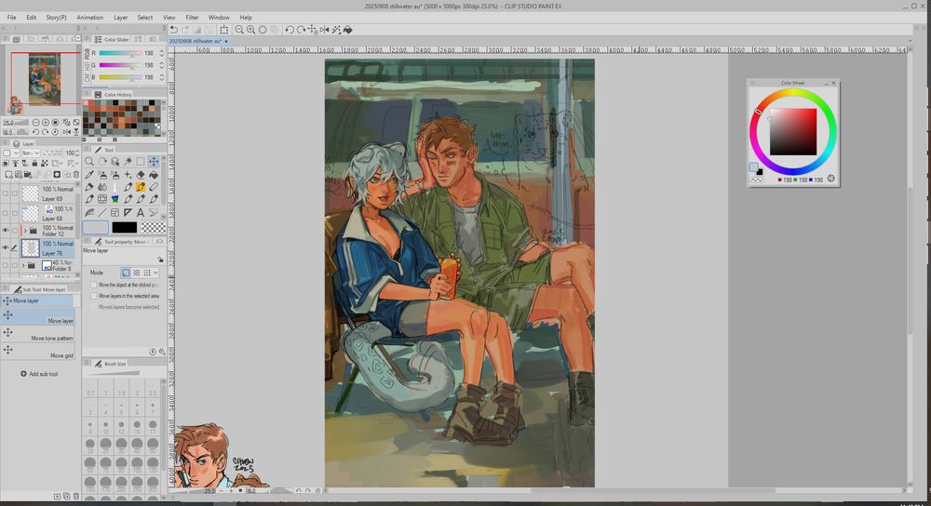Image resolution: width=931 pixels, height=506 pixels.
Task: Click the Zoom out icon in the command bar
Action: [238, 30]
